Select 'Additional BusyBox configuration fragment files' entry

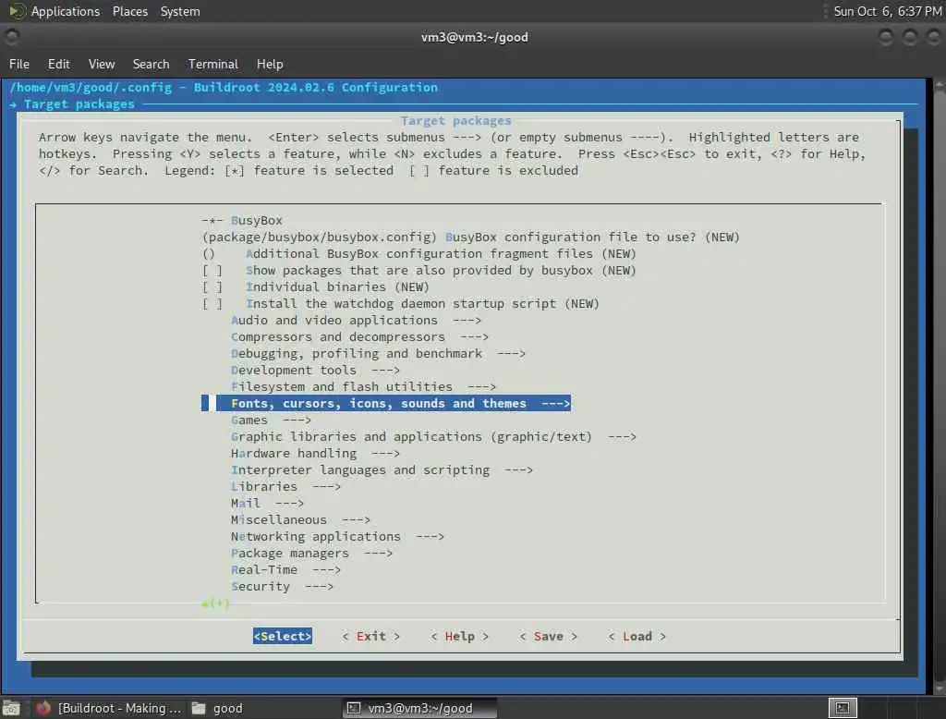pos(419,253)
